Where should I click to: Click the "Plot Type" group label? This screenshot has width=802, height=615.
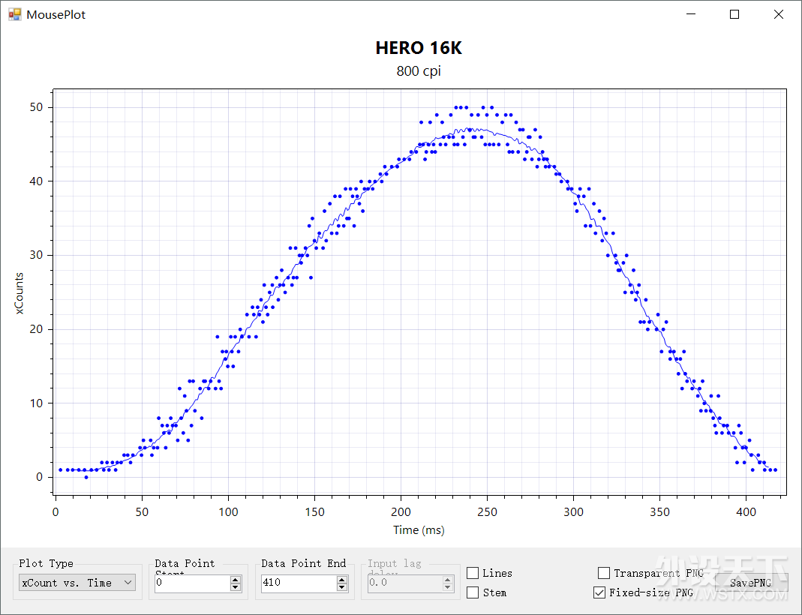tap(46, 563)
